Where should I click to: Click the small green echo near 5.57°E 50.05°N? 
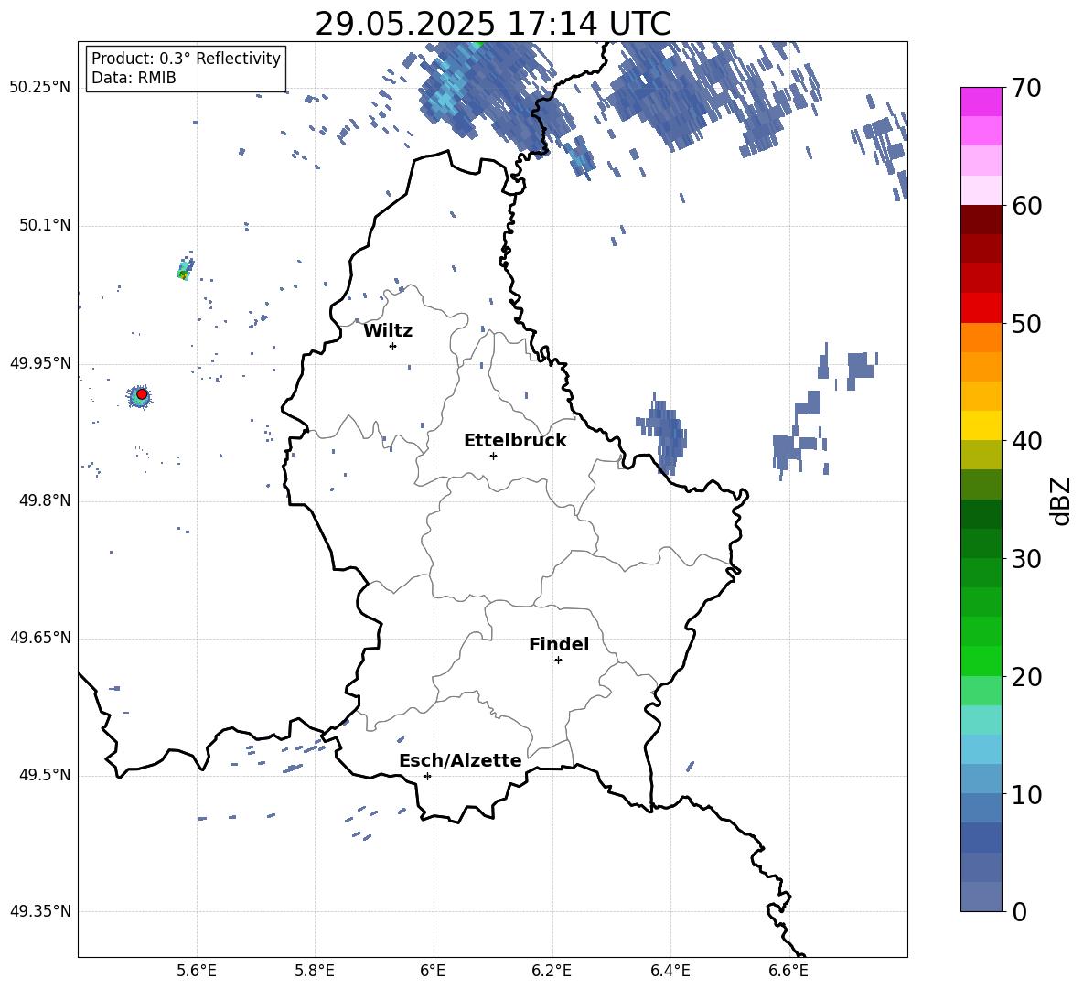click(x=185, y=269)
